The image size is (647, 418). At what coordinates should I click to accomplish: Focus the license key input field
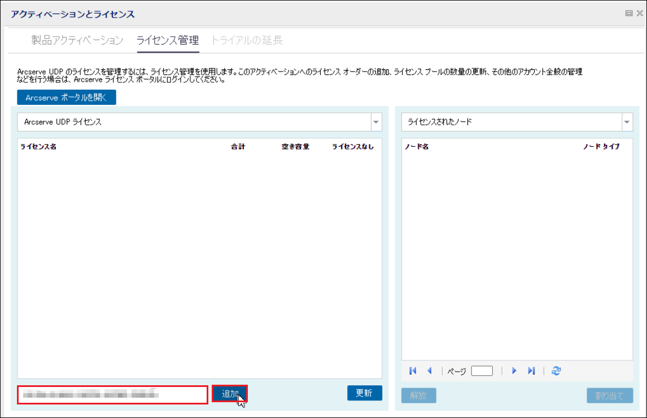point(112,395)
